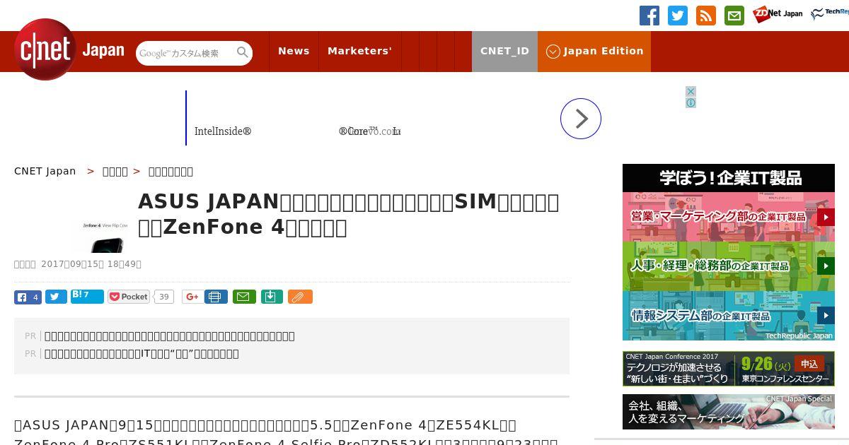Screen dimensions: 849x445
Task: Open the first PR link
Action: 170,336
